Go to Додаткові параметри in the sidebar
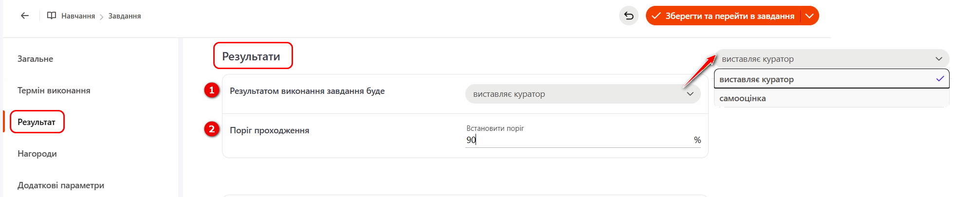This screenshot has height=197, width=954. [x=61, y=185]
